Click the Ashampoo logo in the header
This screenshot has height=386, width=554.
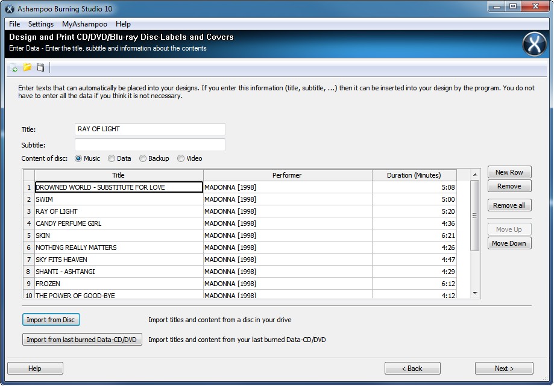coord(534,44)
